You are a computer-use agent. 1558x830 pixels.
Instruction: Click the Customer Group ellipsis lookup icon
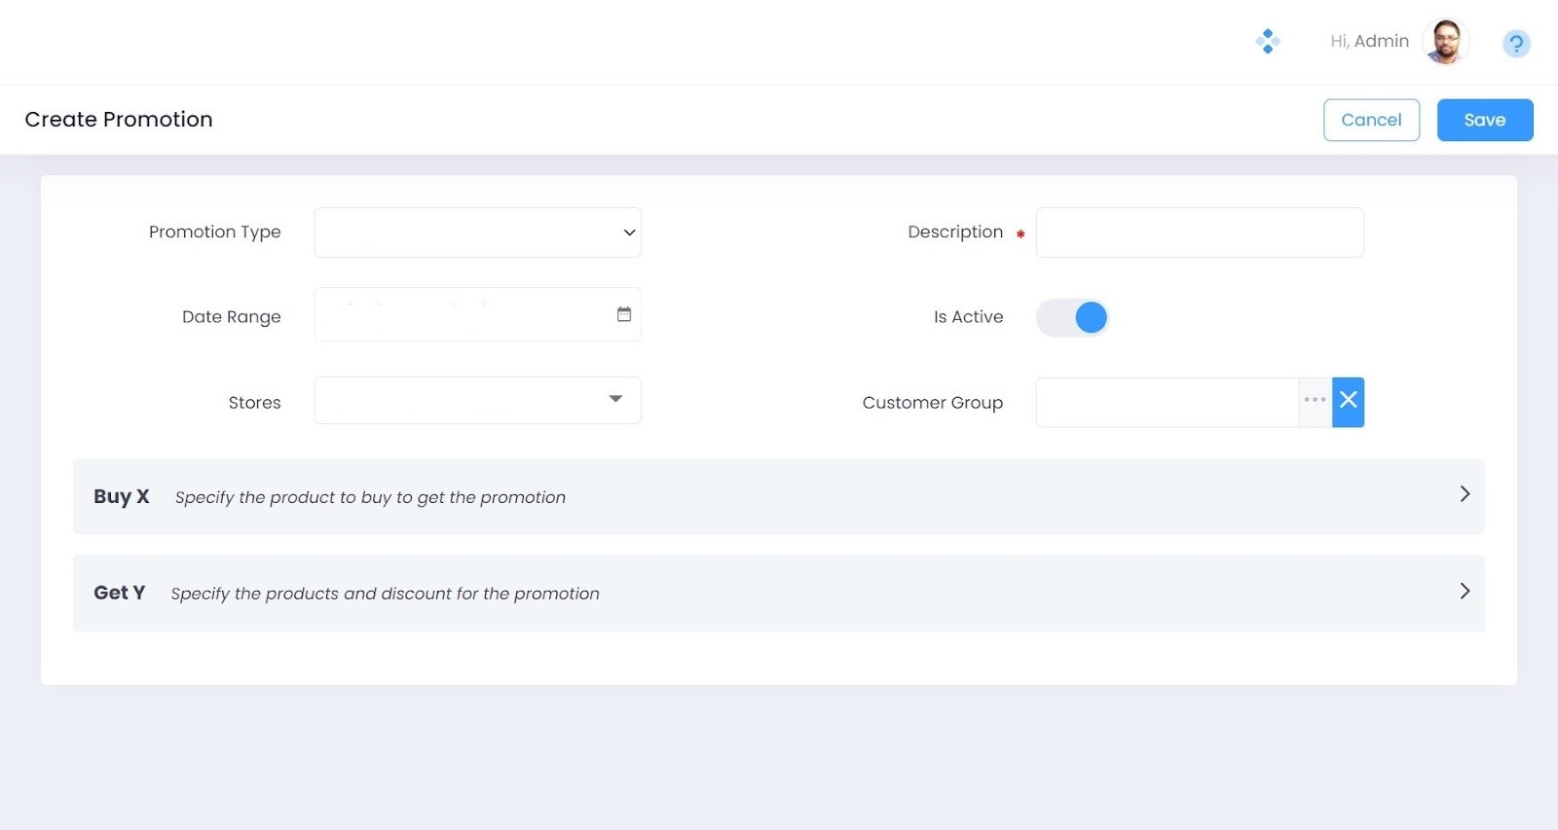coord(1315,401)
